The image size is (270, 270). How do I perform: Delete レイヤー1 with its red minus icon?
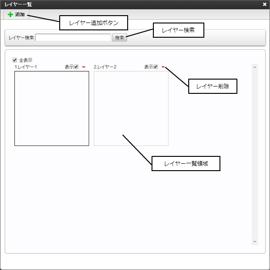[84, 67]
